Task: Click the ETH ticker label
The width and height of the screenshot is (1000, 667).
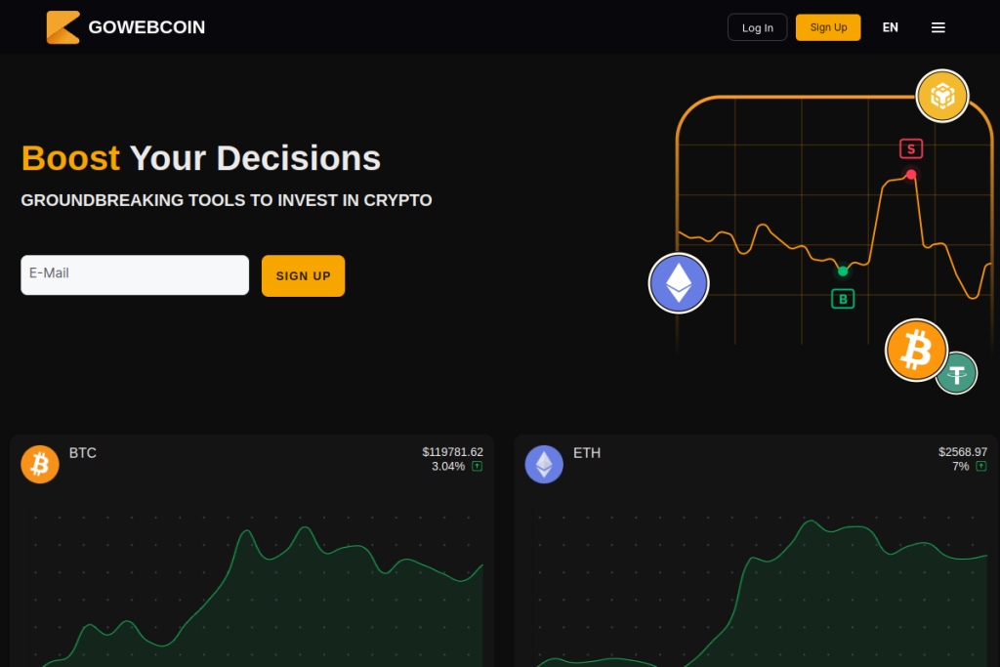Action: [587, 453]
